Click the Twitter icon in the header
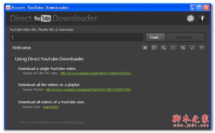215x133 pixels. tap(191, 18)
